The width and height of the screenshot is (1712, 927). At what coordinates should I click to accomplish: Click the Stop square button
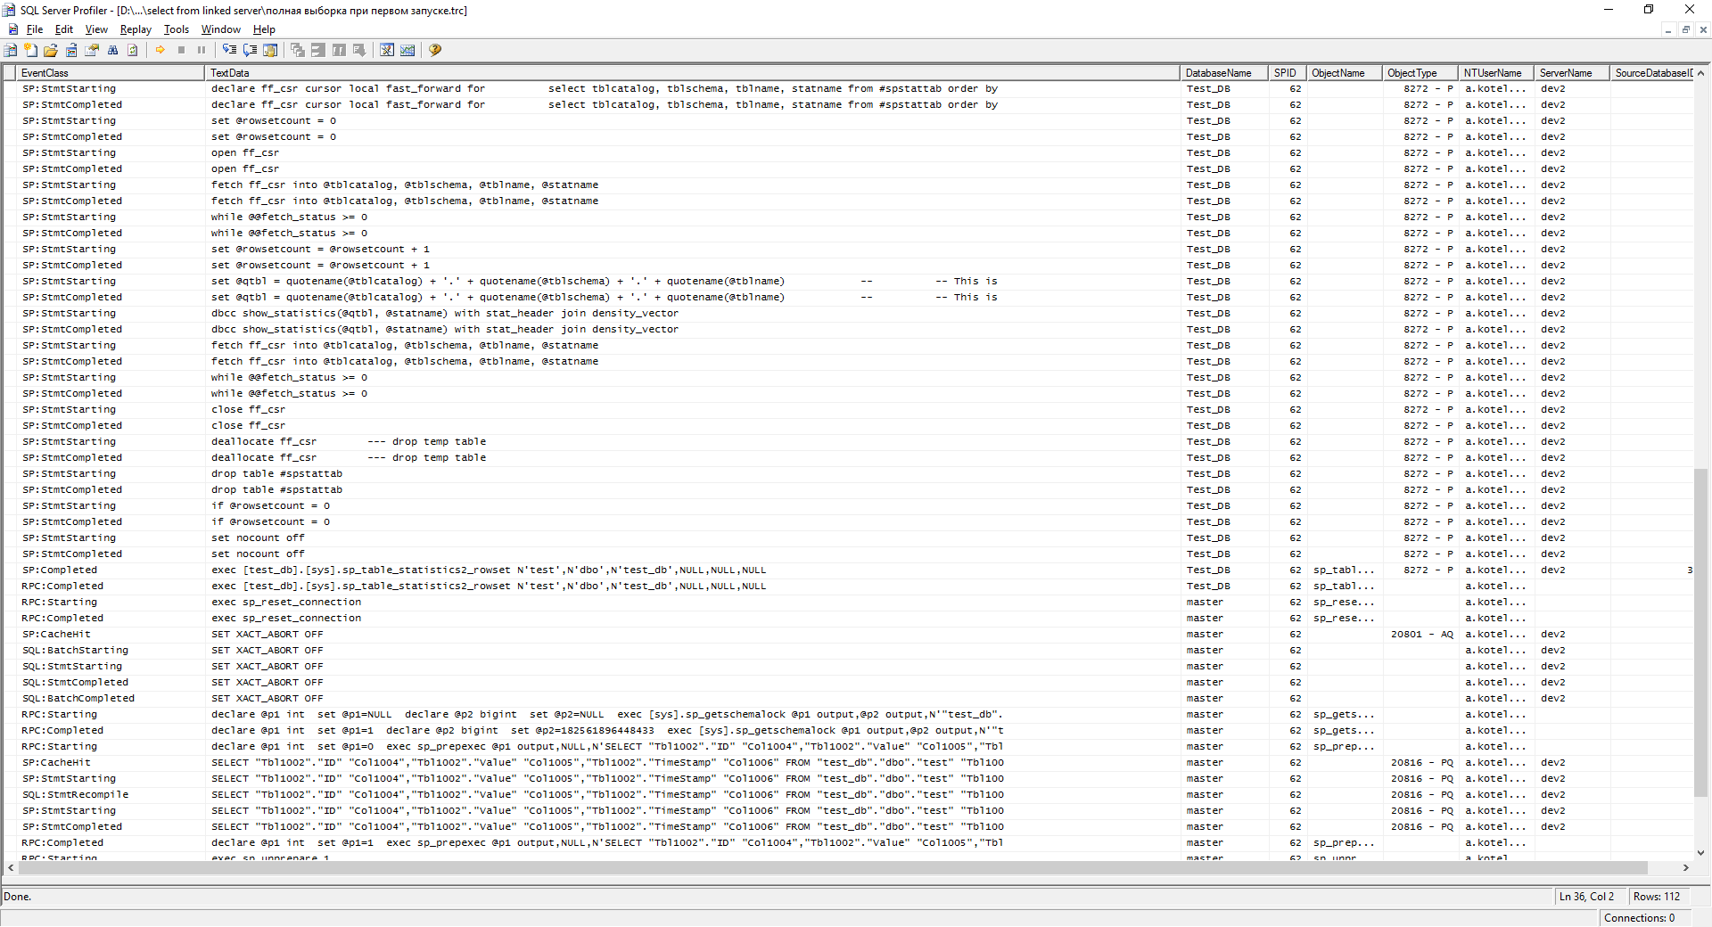click(181, 50)
